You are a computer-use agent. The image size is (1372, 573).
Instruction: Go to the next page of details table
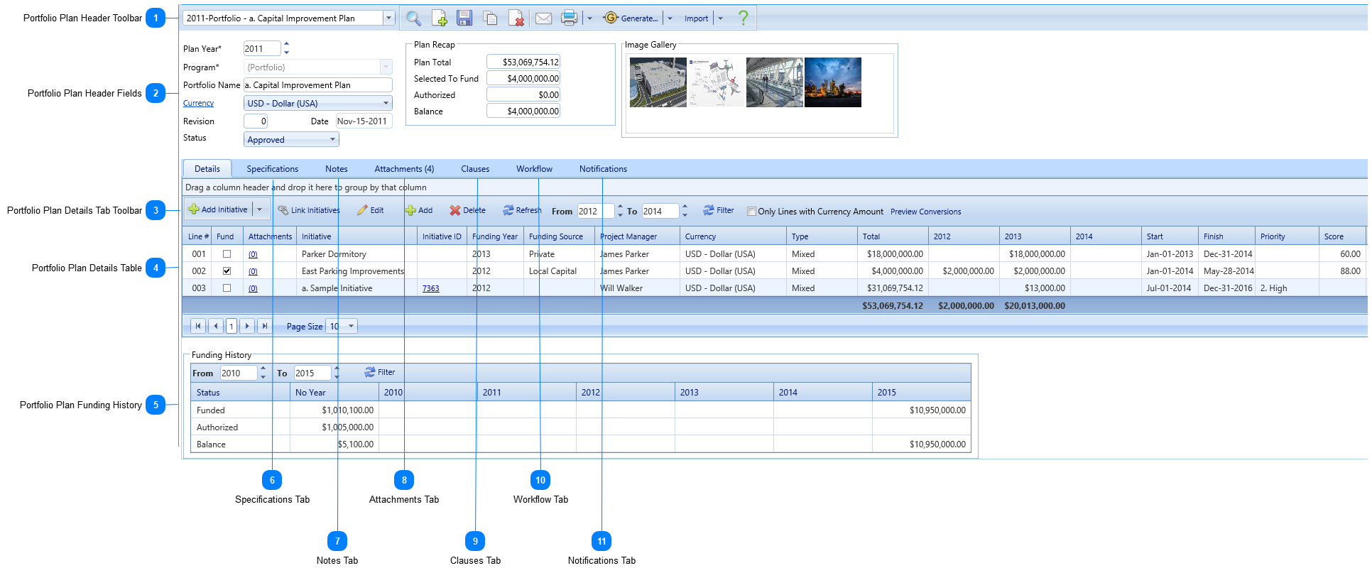pyautogui.click(x=246, y=326)
